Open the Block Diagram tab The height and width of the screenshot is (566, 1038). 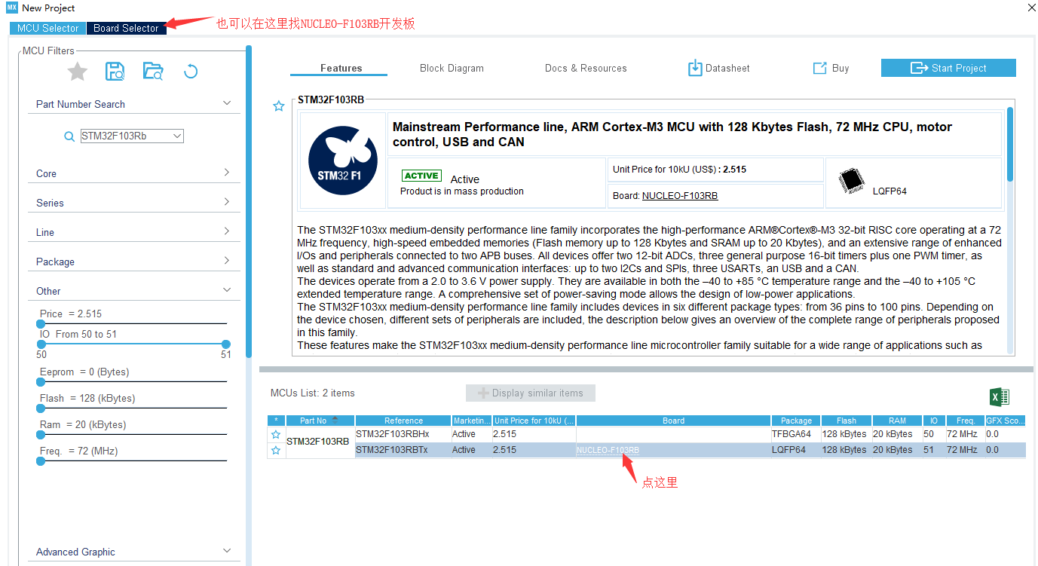point(452,68)
